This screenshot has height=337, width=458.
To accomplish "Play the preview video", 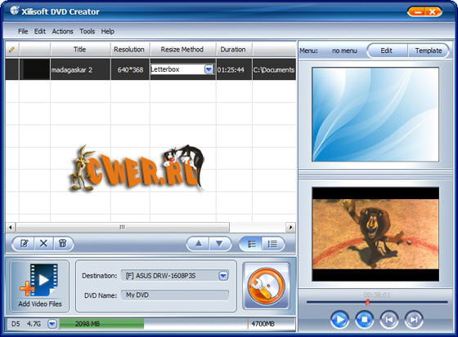I will pyautogui.click(x=339, y=320).
